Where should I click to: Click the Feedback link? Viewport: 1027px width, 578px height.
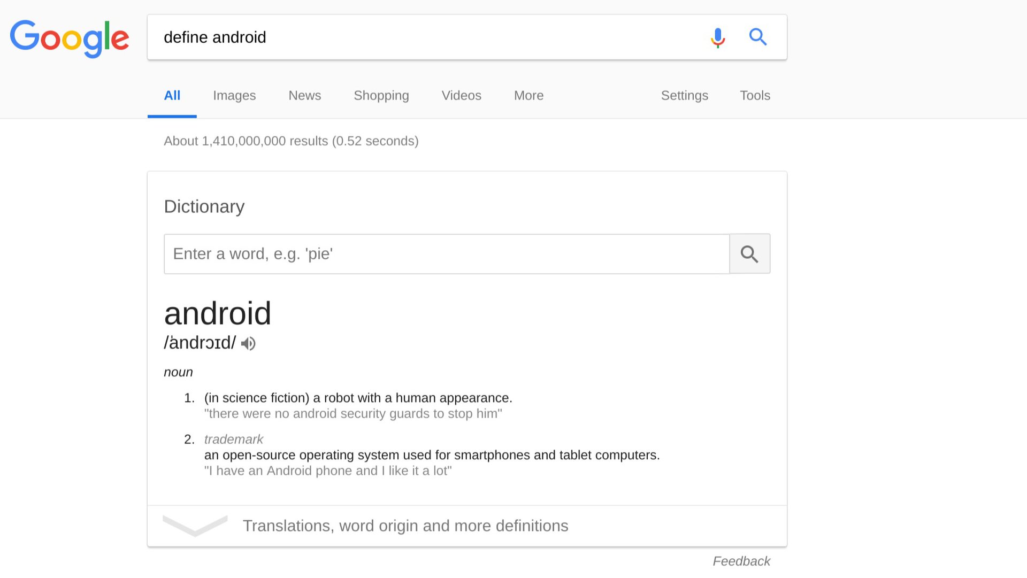tap(741, 561)
